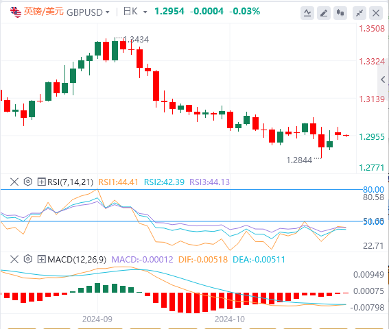389x329 pixels.
Task: Click the RSI(7,14,21) indicator label
Action: click(70, 182)
